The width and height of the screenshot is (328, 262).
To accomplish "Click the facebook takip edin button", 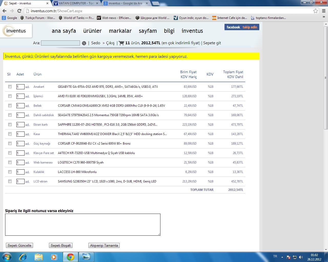I will [x=242, y=27].
